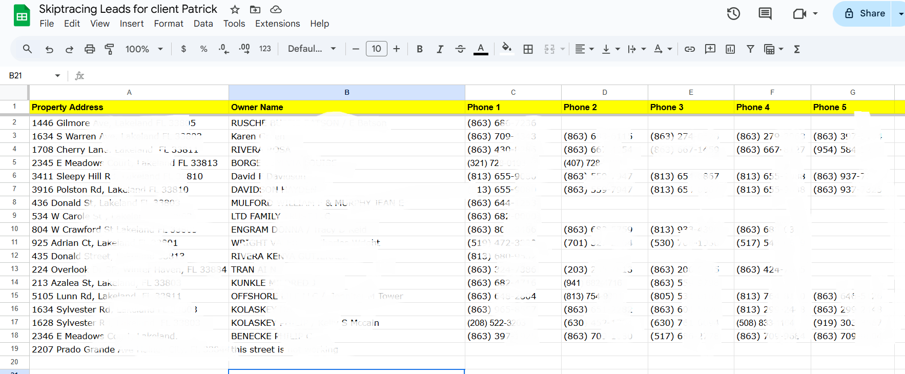
Task: Click the Insert link icon
Action: pyautogui.click(x=690, y=49)
